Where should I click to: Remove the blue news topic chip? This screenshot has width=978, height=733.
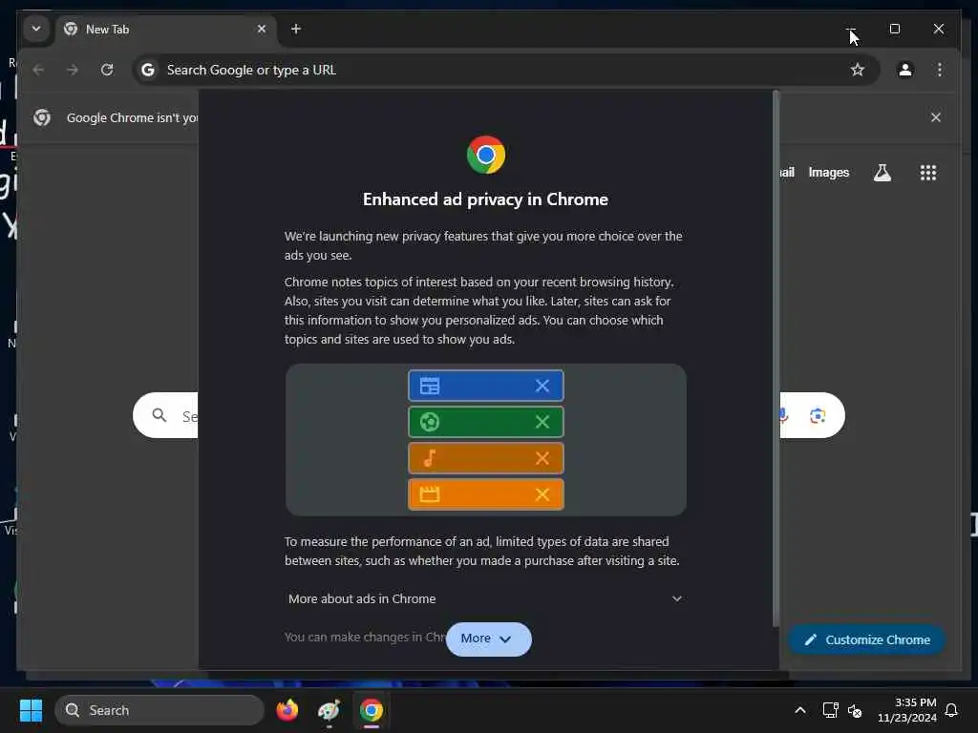[542, 386]
